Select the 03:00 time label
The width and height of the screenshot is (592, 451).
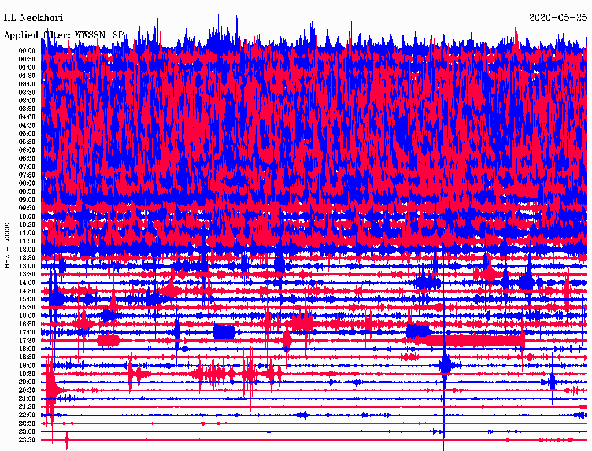pos(27,101)
